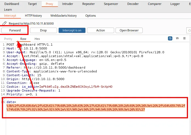This screenshot has width=191, height=135.
Task: Switch to the Decoder tab
Action: (133, 4)
